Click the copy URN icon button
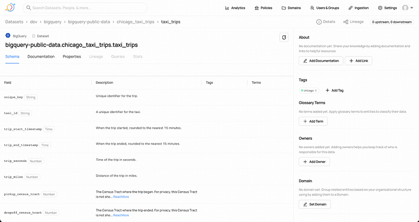 [x=284, y=38]
